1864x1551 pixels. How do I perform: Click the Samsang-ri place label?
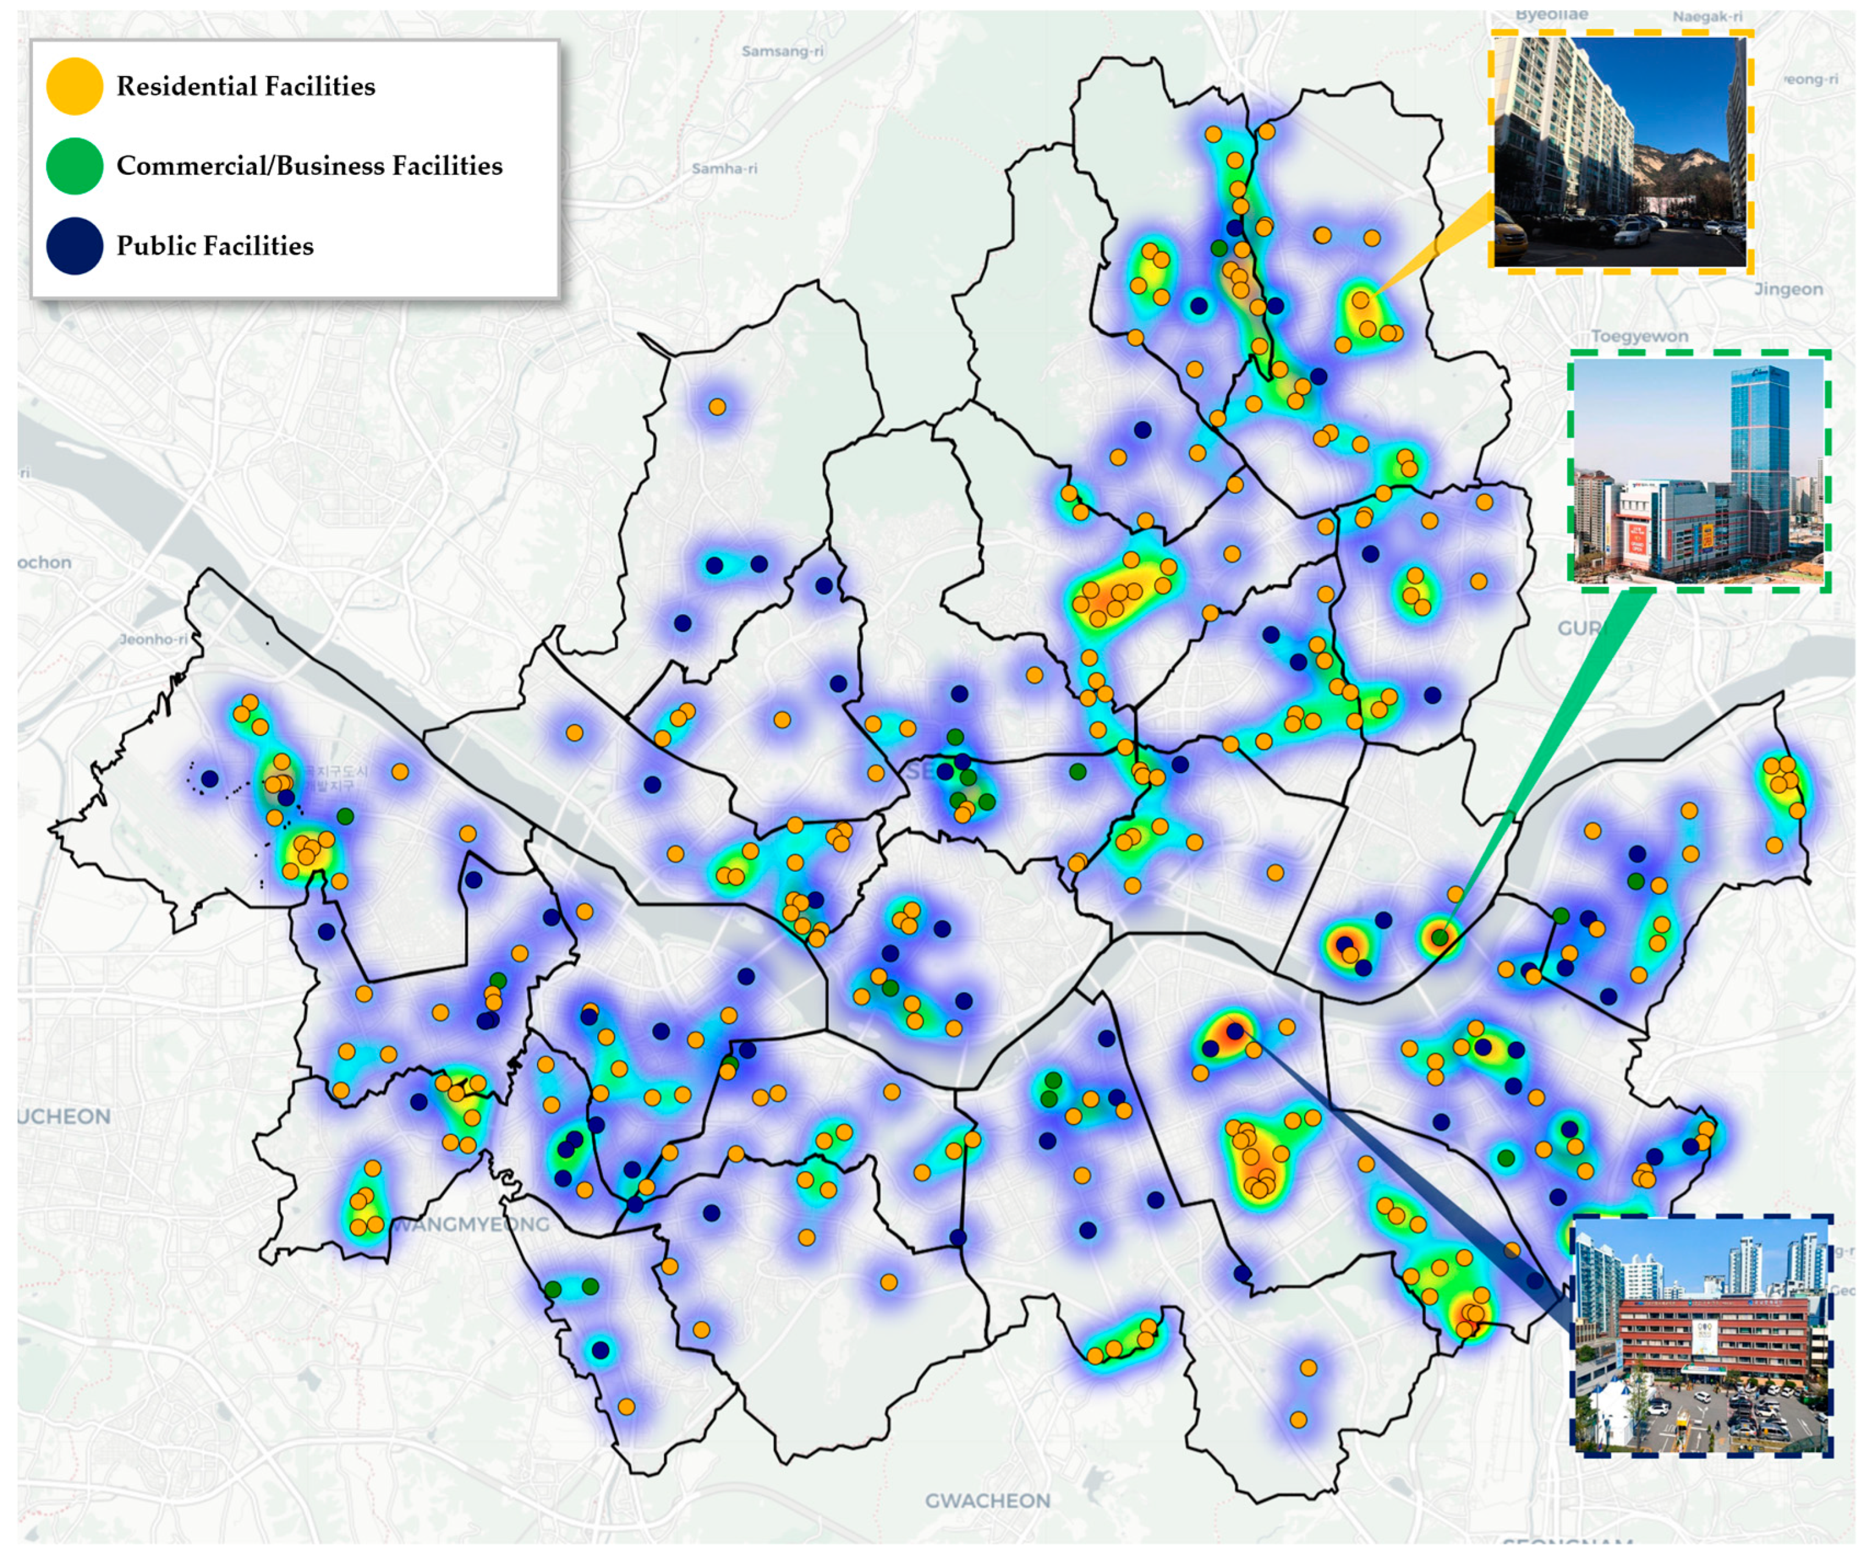782,51
